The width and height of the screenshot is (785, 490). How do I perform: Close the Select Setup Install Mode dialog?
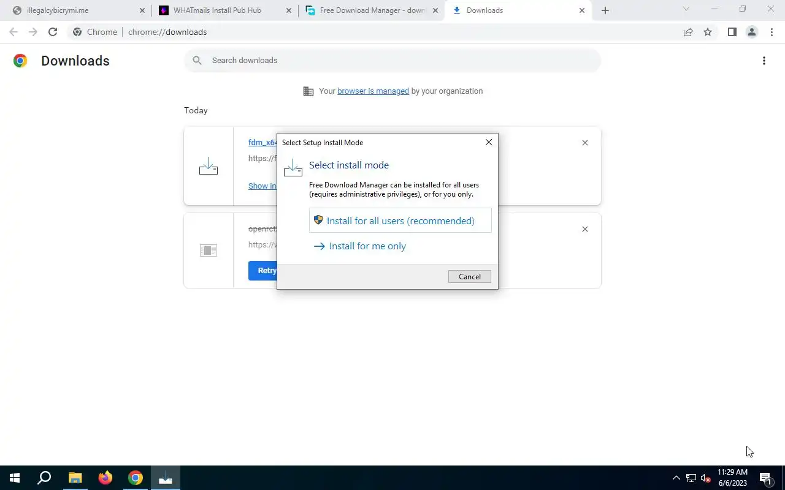tap(488, 142)
